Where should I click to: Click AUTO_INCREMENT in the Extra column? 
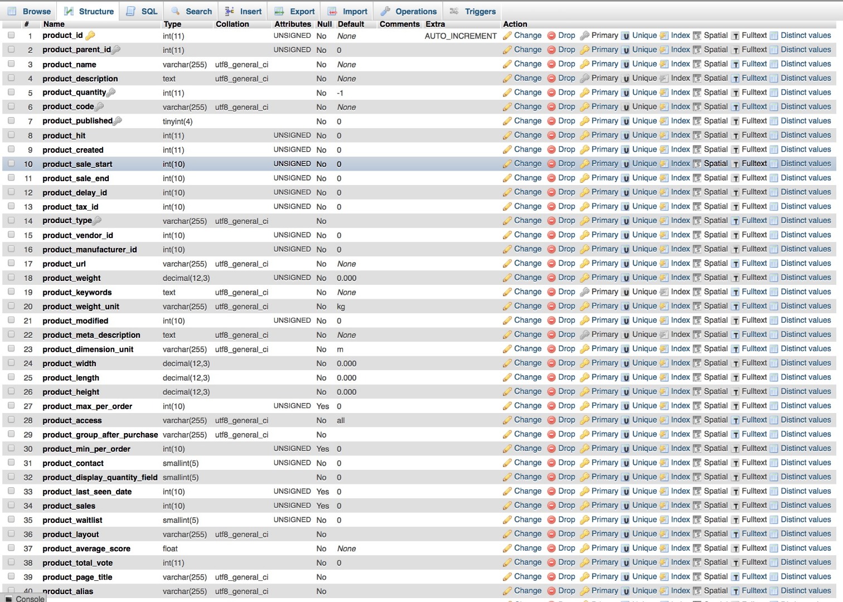coord(461,36)
